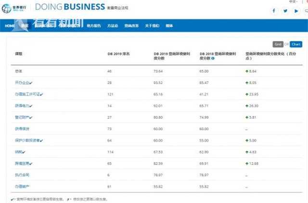Open the 地方报告 menu
The height and width of the screenshot is (203, 308).
tap(94, 25)
